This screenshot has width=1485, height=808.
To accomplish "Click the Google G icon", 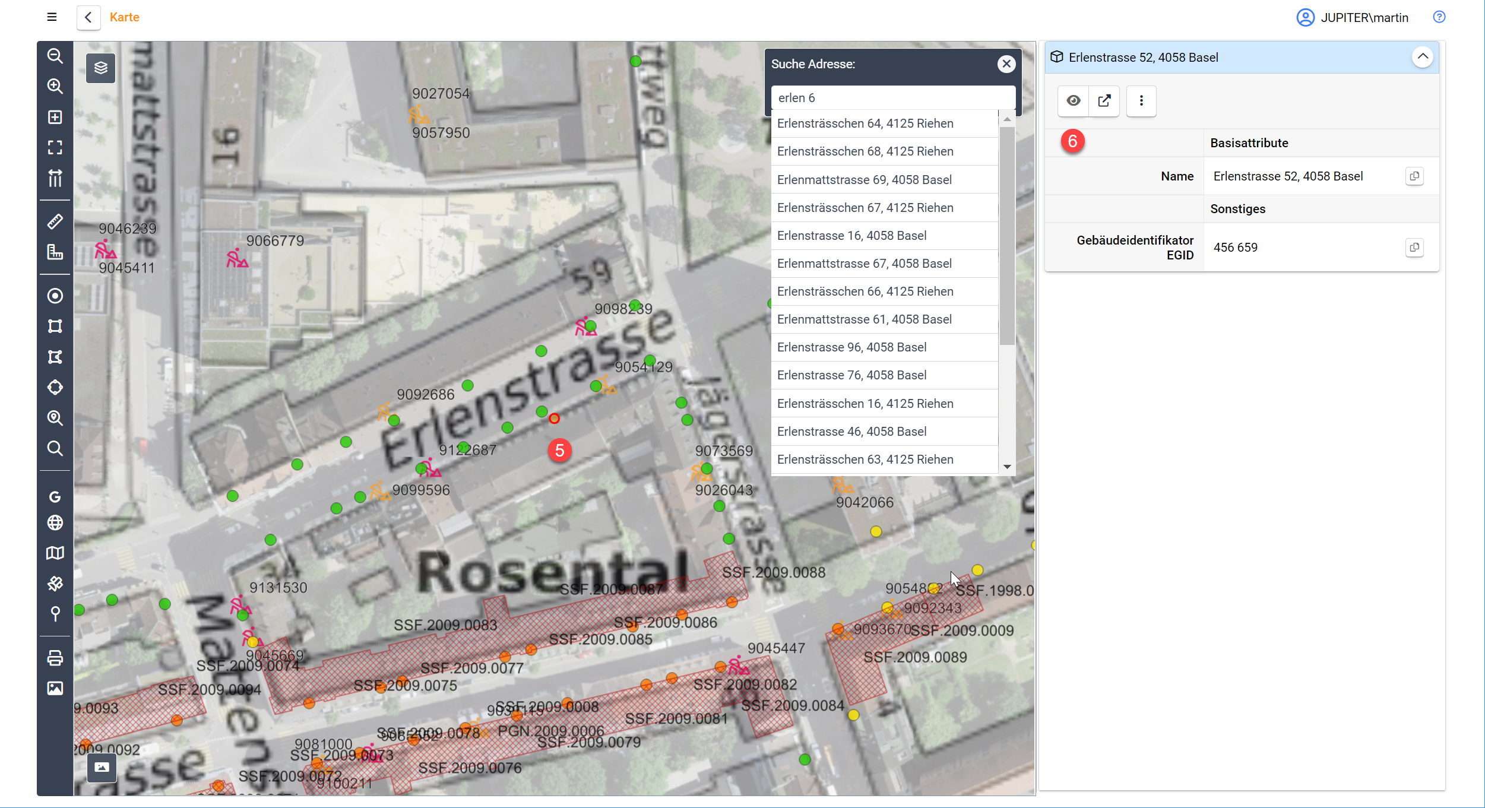I will [x=55, y=497].
